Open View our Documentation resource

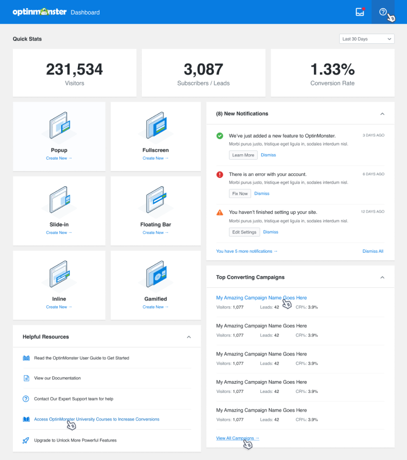(x=57, y=378)
